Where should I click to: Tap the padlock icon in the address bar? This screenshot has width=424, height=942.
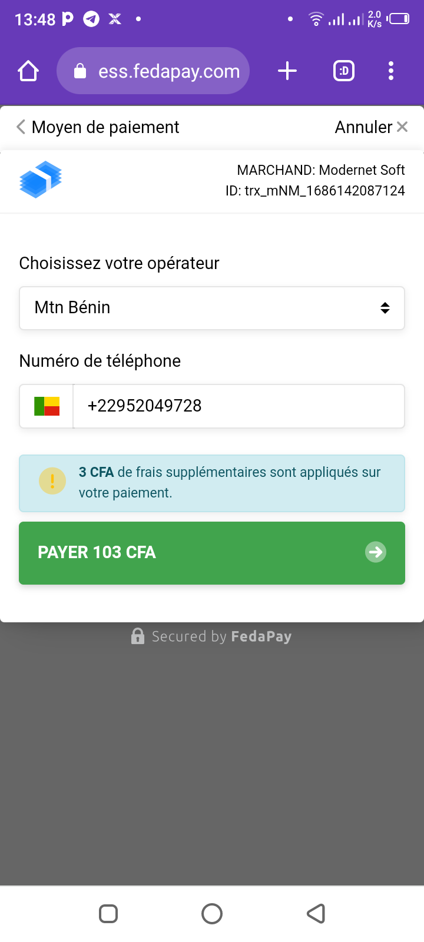[80, 72]
